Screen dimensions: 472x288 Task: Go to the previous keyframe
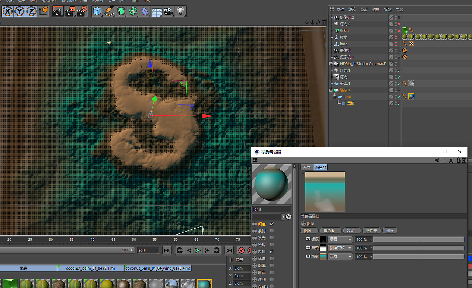(180, 251)
